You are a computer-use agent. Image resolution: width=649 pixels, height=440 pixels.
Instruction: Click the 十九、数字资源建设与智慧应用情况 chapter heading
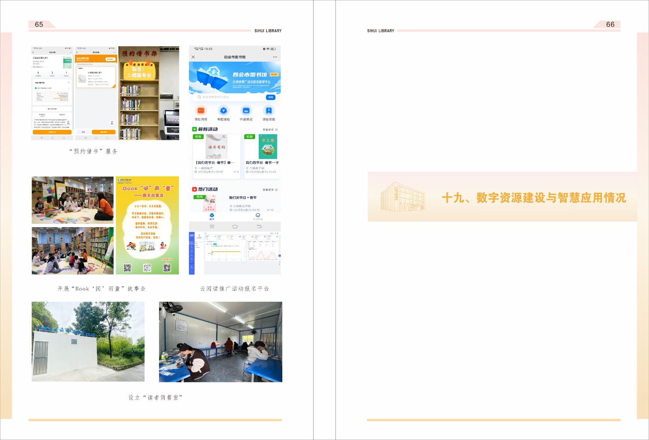(533, 198)
